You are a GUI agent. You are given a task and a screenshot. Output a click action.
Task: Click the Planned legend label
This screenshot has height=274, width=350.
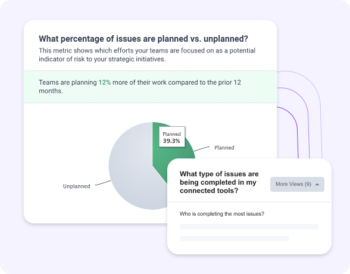point(224,148)
